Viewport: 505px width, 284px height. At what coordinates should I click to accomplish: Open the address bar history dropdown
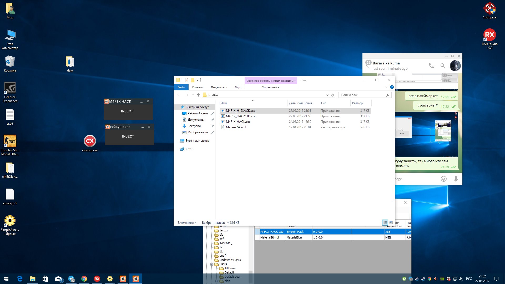[x=327, y=95]
